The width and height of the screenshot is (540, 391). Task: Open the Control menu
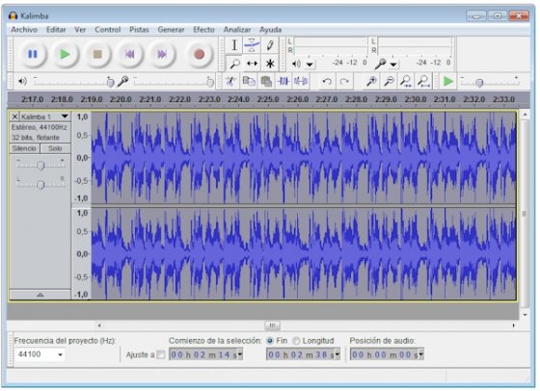point(108,30)
